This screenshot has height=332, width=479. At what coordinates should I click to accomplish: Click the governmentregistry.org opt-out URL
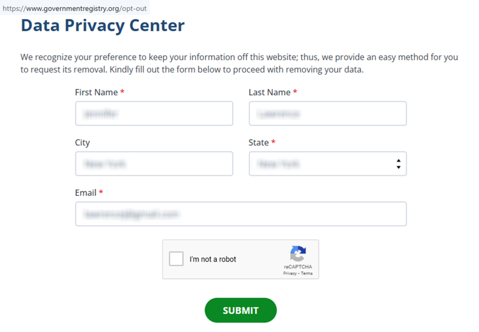coord(75,8)
